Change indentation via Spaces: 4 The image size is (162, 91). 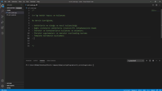(x=134, y=90)
